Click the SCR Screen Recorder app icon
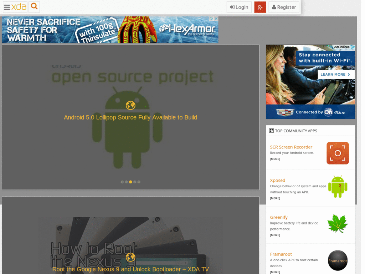Viewport: 365px width, 274px height. [x=338, y=153]
